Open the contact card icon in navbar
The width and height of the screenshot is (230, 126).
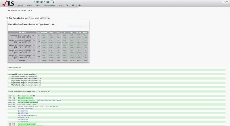point(67,5)
